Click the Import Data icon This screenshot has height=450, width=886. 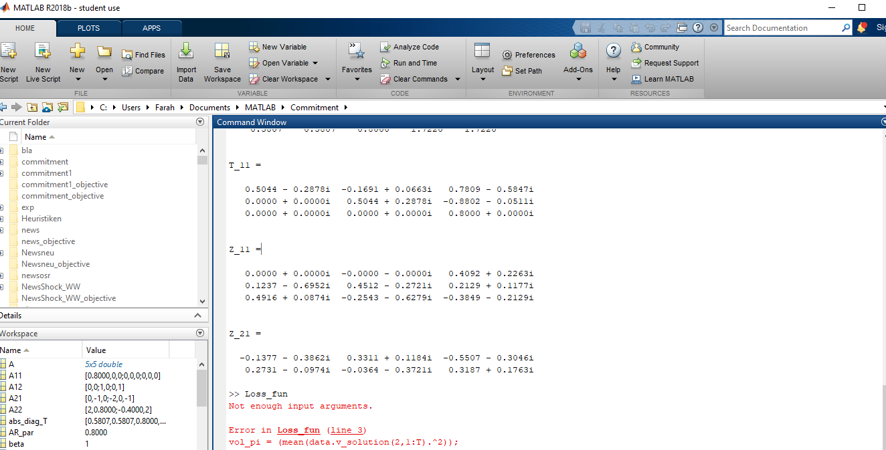pos(186,51)
